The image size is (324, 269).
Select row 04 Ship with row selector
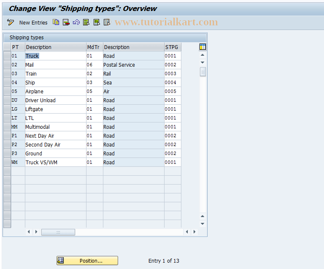pos(7,82)
